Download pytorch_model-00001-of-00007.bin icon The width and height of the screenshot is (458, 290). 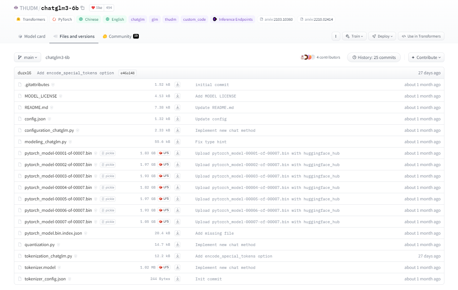pos(177,153)
